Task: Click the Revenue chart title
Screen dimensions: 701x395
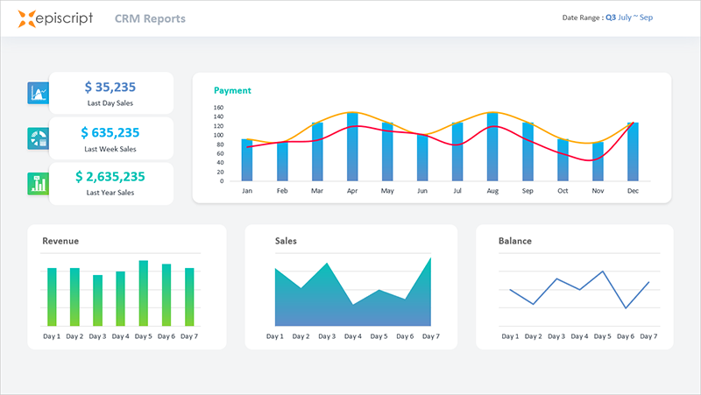Action: click(60, 241)
